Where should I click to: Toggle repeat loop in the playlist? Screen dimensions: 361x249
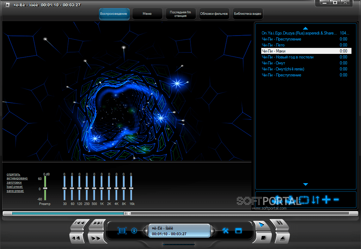click(304, 200)
